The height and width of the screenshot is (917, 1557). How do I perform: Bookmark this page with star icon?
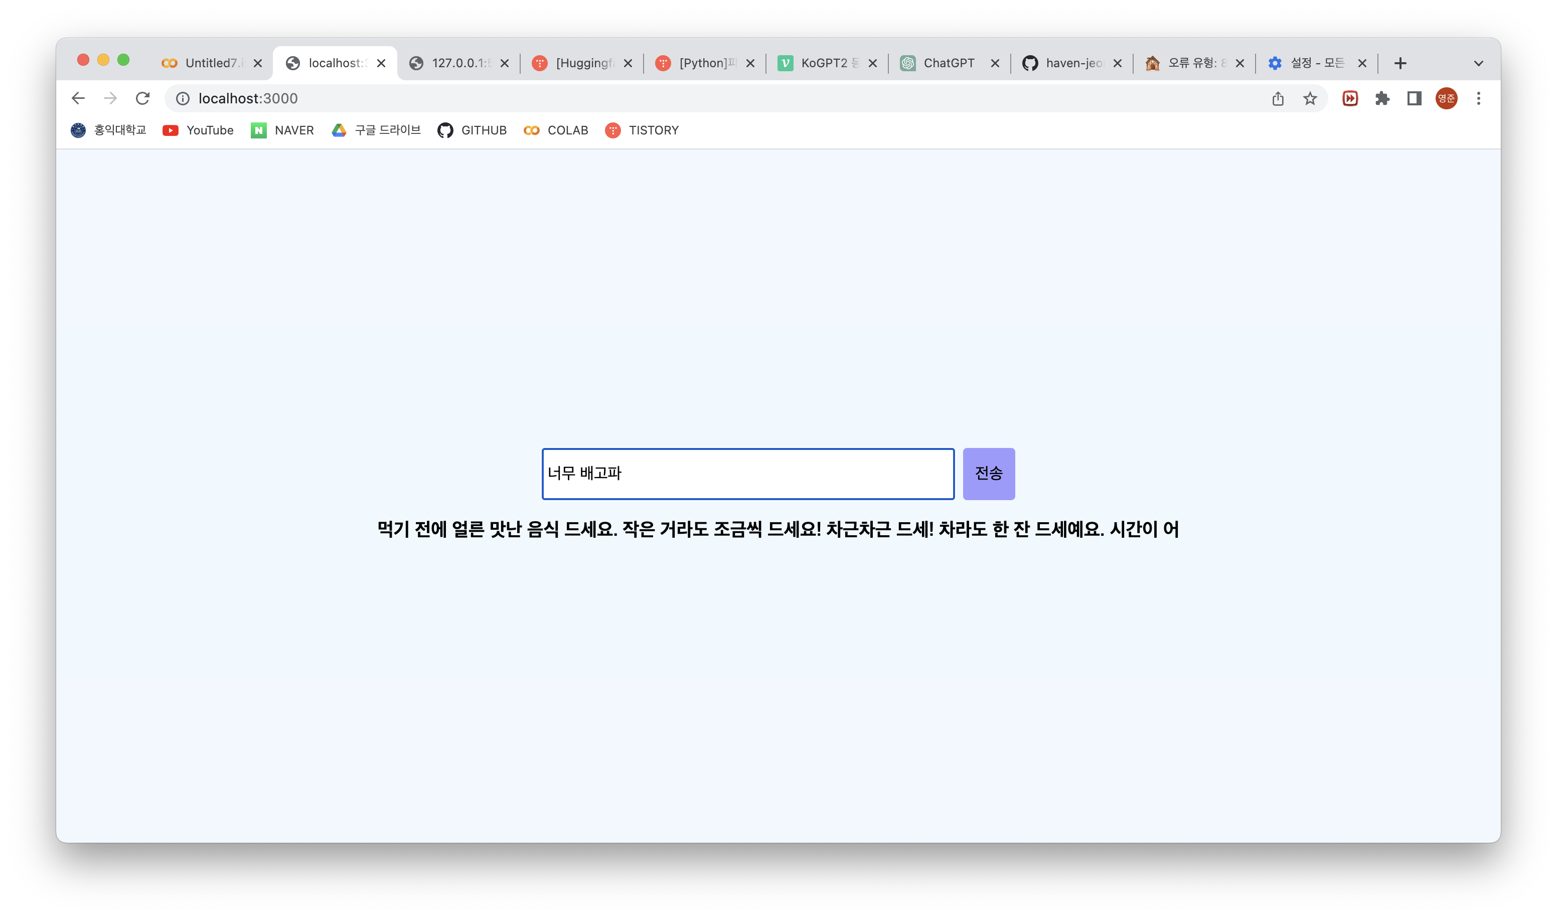point(1310,98)
